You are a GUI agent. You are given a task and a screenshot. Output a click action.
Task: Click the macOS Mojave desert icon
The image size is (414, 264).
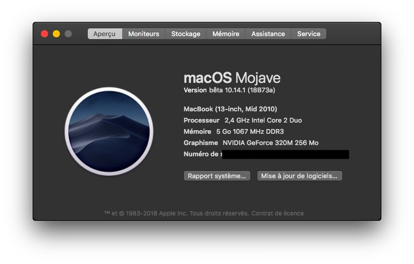(x=109, y=131)
